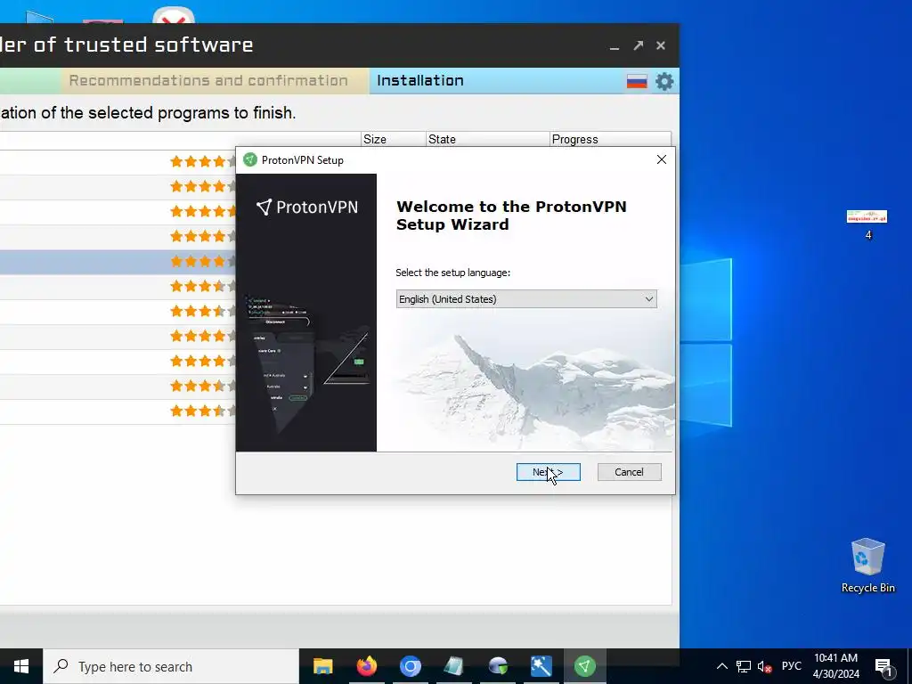The width and height of the screenshot is (912, 684).
Task: Select the highlighted program row in list
Action: click(118, 262)
